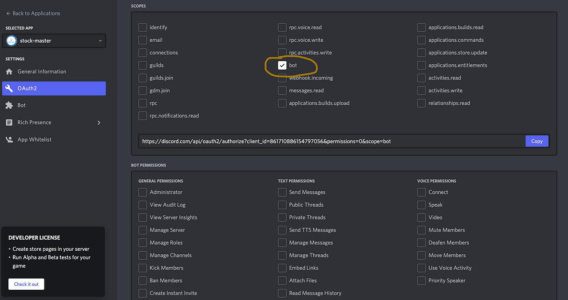Check the rpc.voice.write scope
The height and width of the screenshot is (300, 568).
[x=282, y=40]
